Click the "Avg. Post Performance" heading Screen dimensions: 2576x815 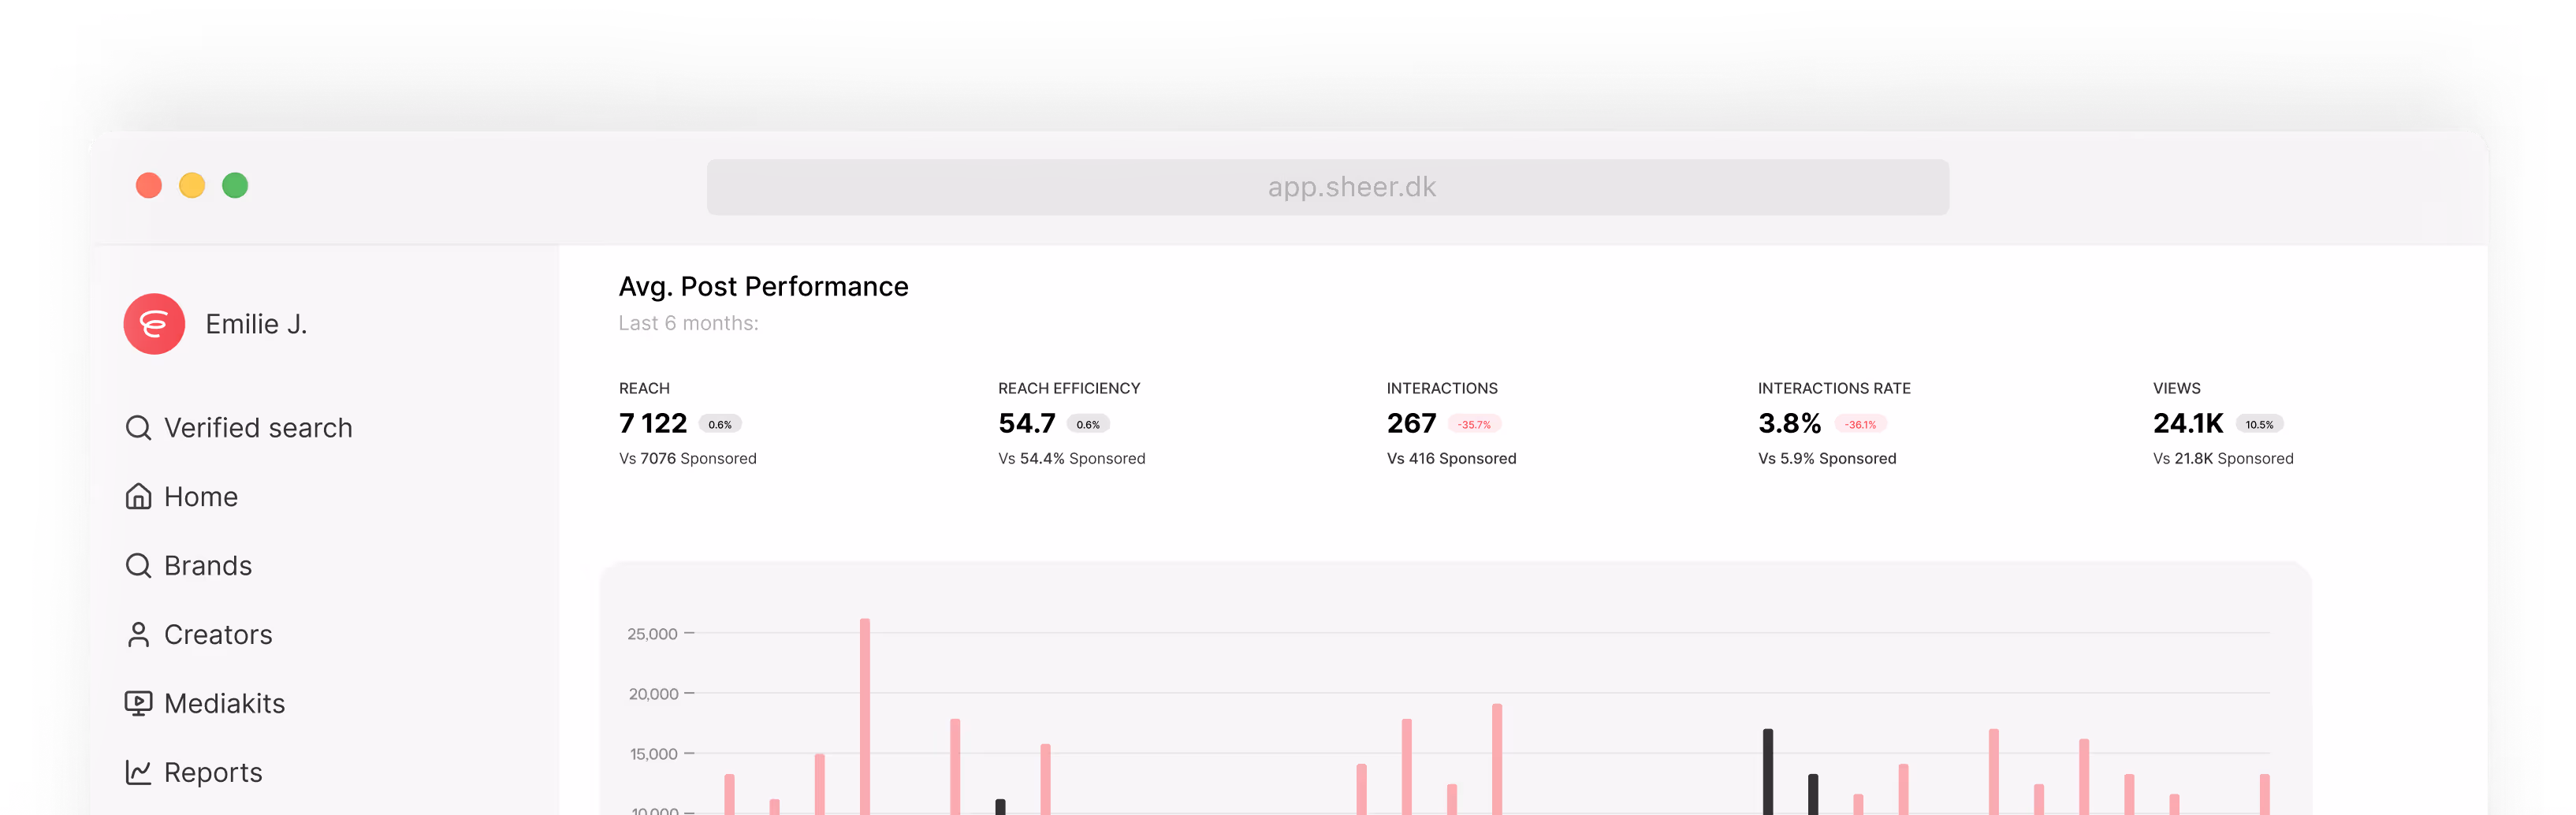tap(763, 286)
